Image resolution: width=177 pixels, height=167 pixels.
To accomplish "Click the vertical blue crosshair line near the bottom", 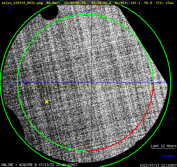I will pyautogui.click(x=91, y=159).
